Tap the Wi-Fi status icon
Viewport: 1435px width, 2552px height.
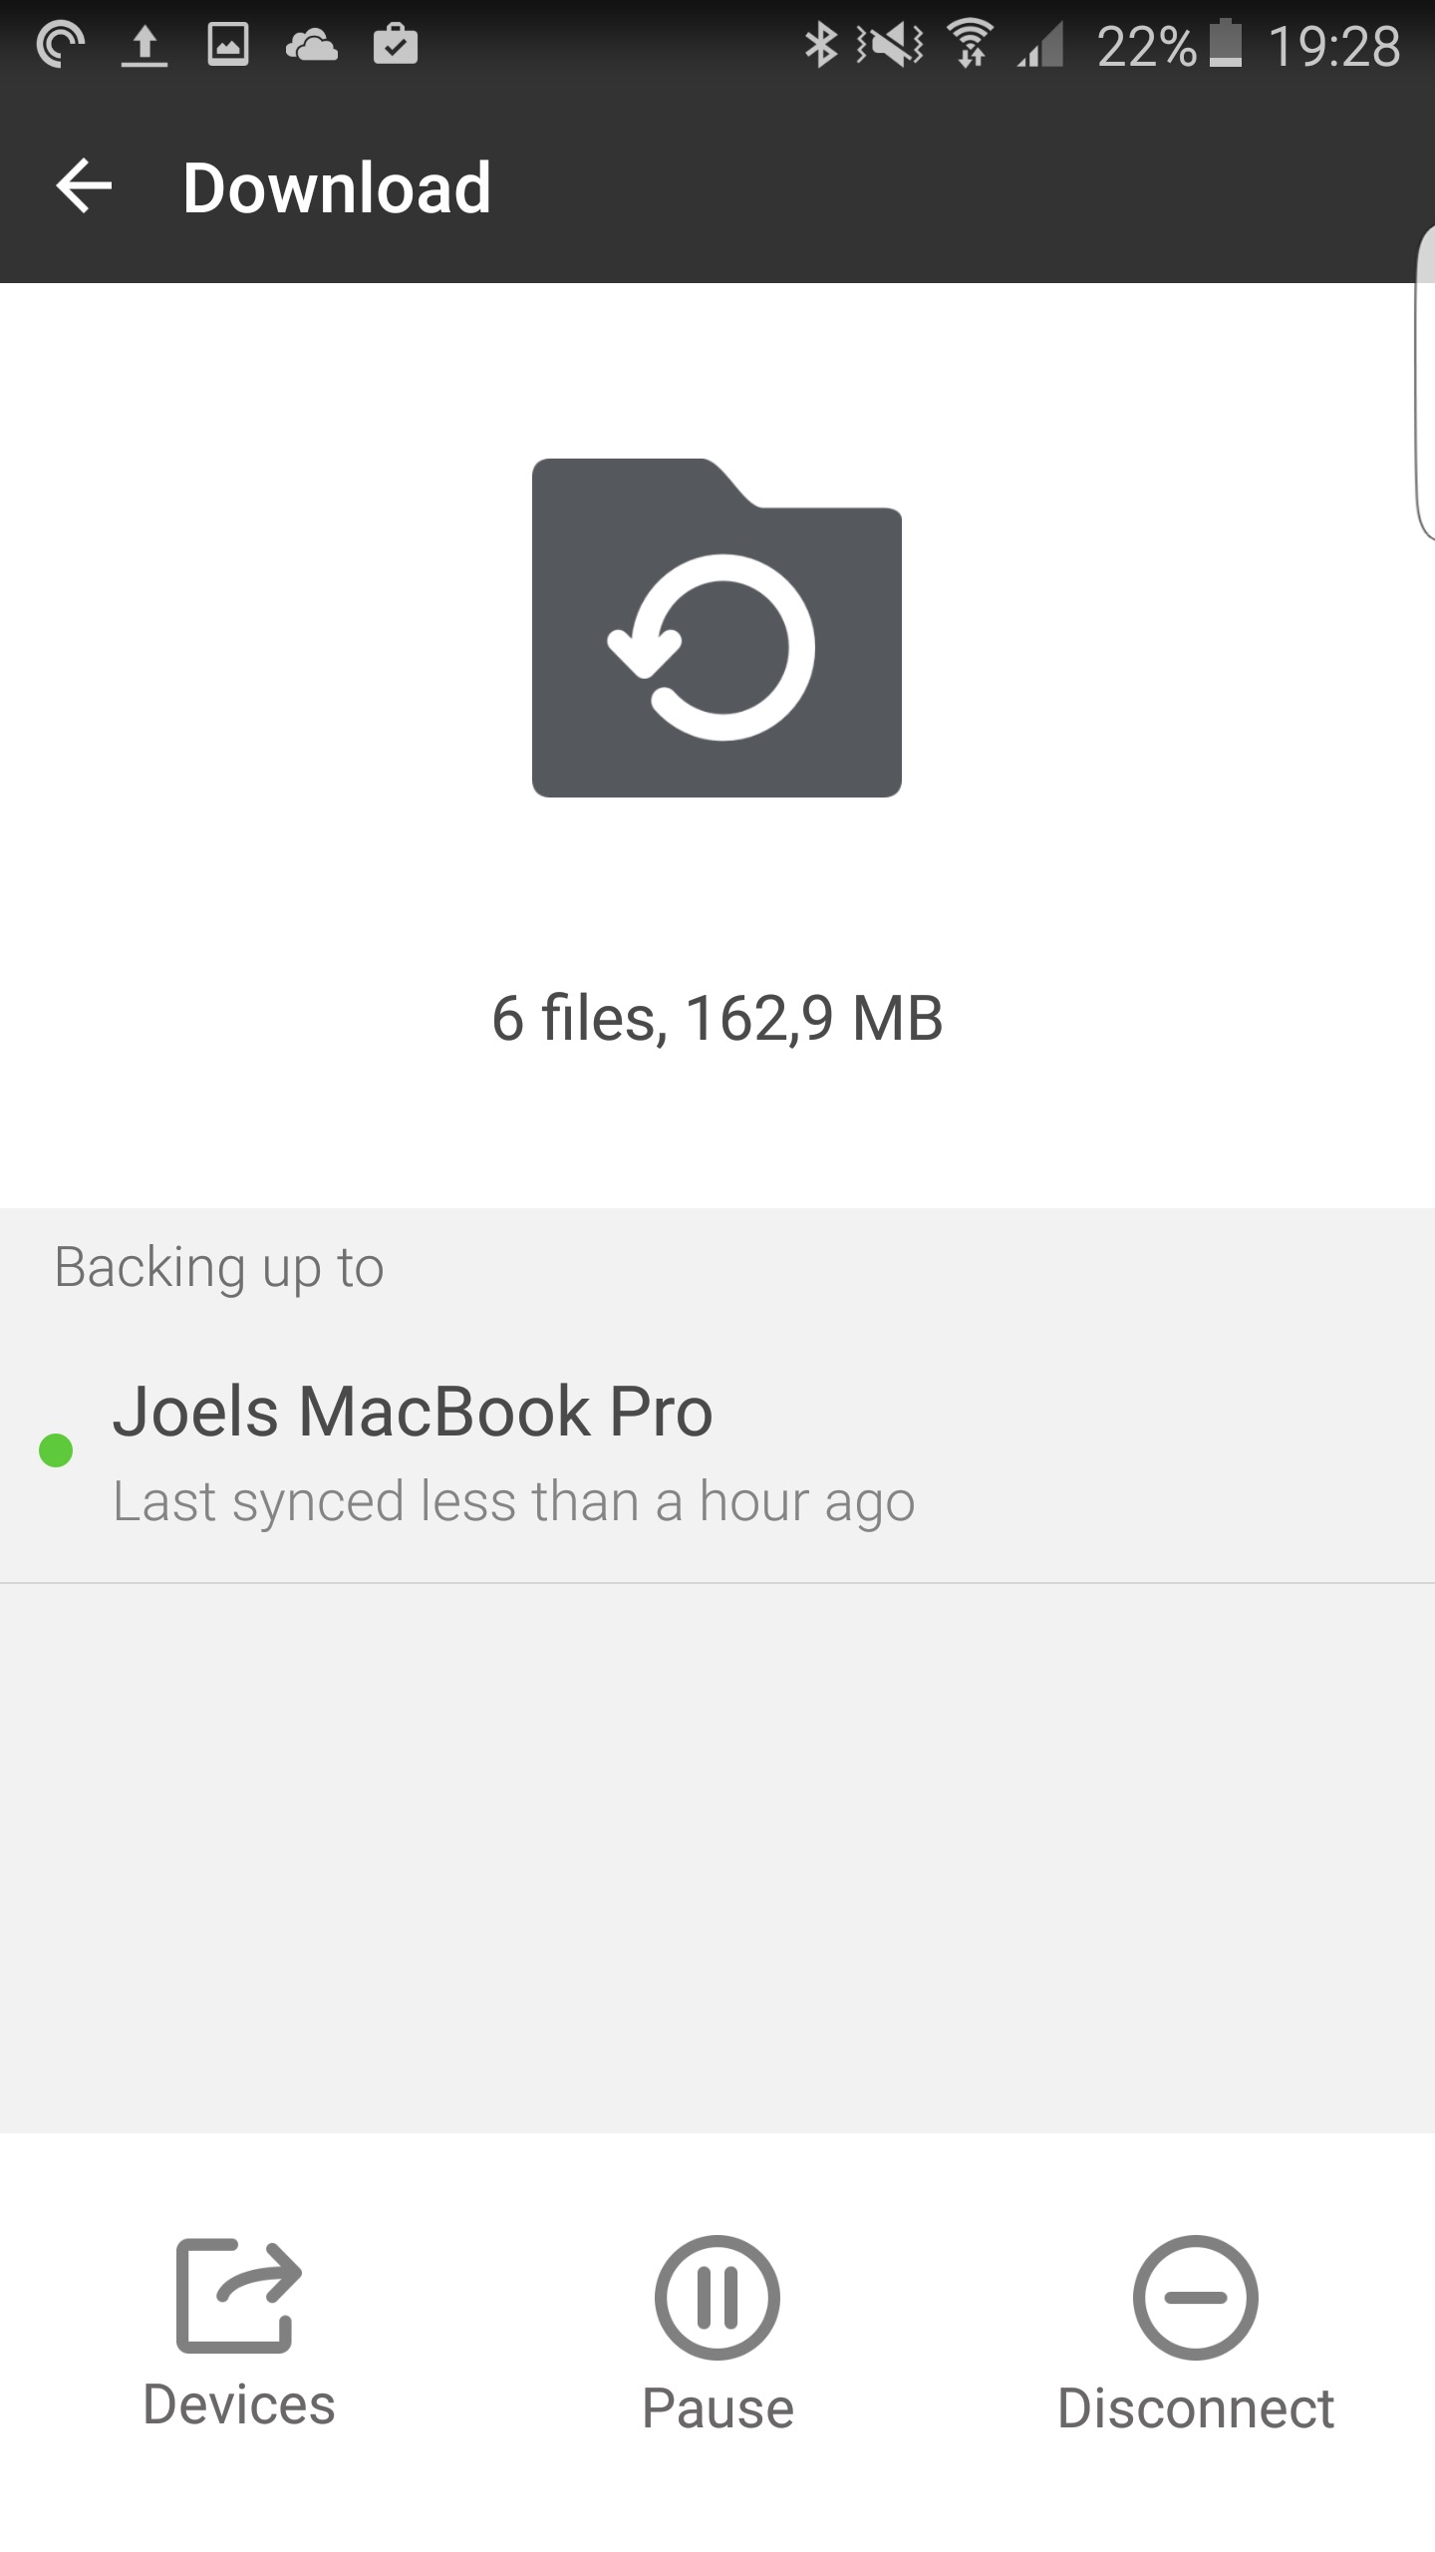click(971, 46)
